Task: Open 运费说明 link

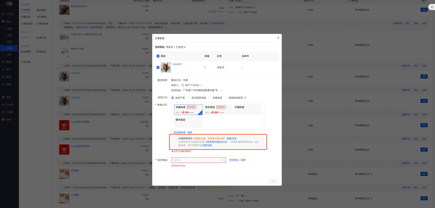Action: point(207,145)
